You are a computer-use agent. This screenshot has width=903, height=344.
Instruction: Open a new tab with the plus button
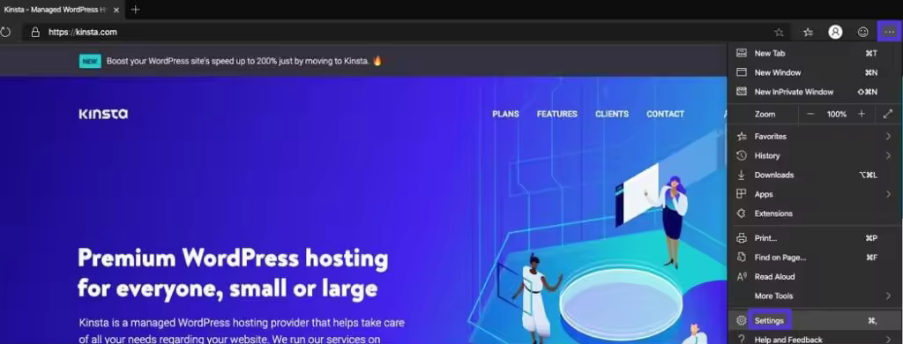coord(135,10)
